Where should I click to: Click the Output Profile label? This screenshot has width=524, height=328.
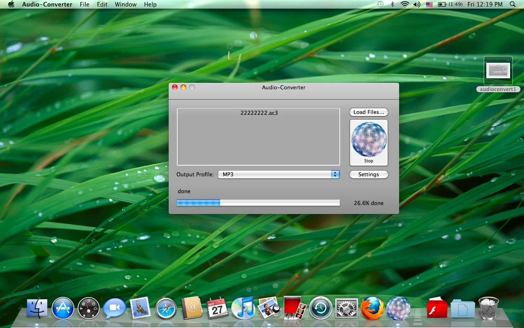(195, 174)
